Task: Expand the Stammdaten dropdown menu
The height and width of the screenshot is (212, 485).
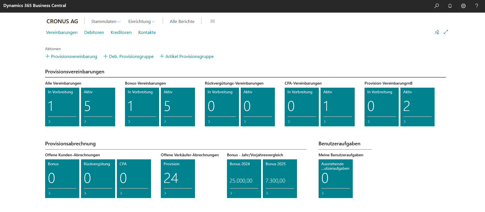Action: coord(106,22)
